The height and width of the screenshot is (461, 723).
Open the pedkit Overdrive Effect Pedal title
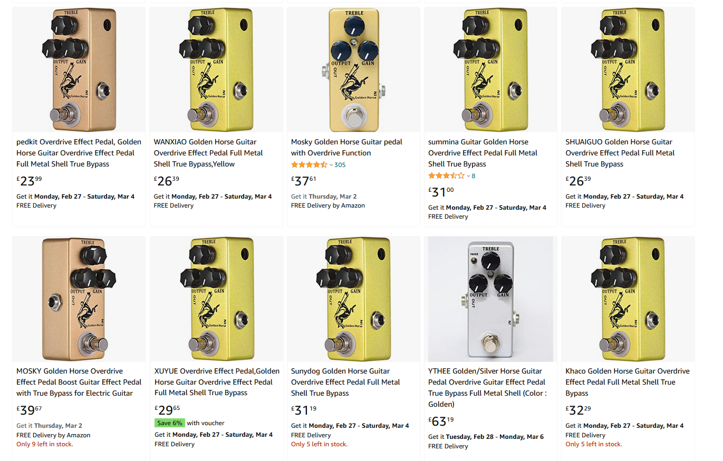(79, 153)
